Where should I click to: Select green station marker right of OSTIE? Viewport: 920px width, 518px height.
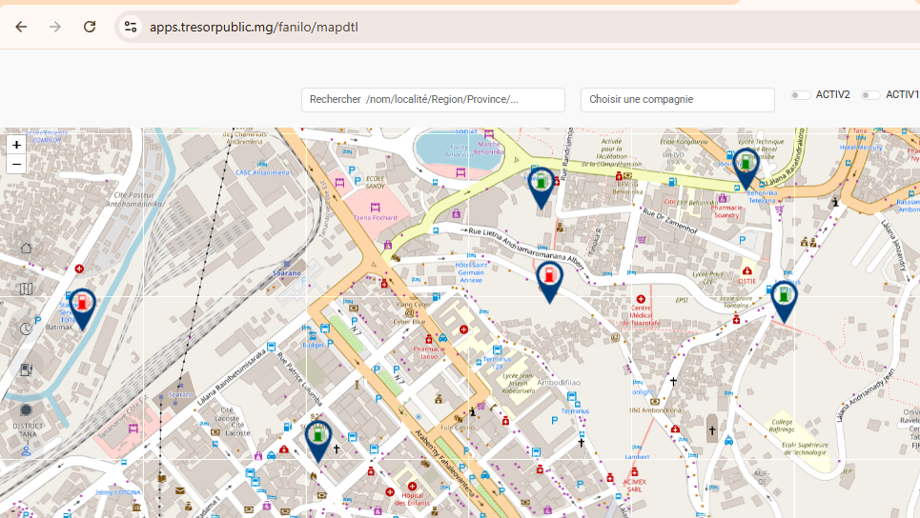pos(784,301)
